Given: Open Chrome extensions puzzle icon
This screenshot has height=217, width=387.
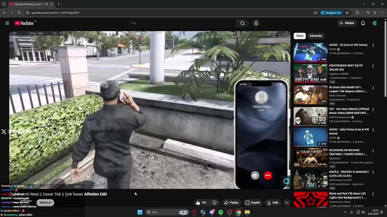Looking at the screenshot, I should (x=357, y=13).
